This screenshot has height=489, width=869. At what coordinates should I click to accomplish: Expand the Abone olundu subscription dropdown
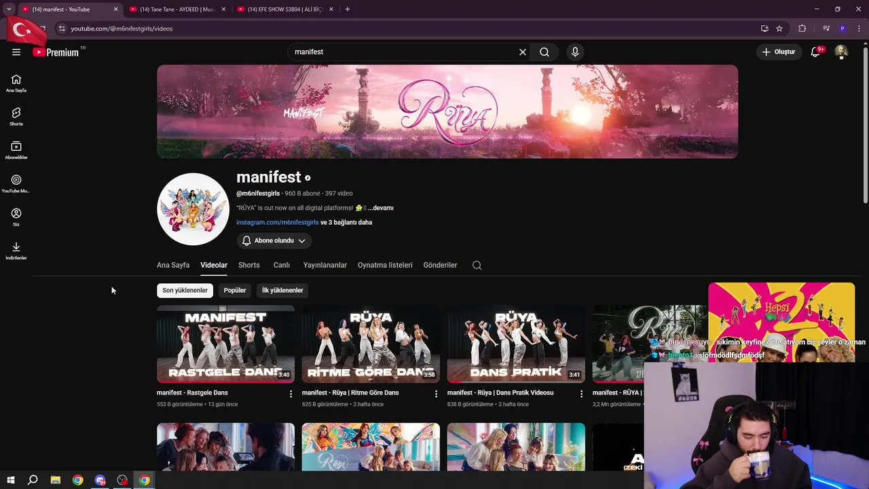[x=274, y=240]
